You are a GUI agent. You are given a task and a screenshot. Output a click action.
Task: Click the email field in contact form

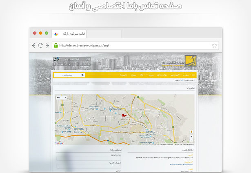point(89,166)
